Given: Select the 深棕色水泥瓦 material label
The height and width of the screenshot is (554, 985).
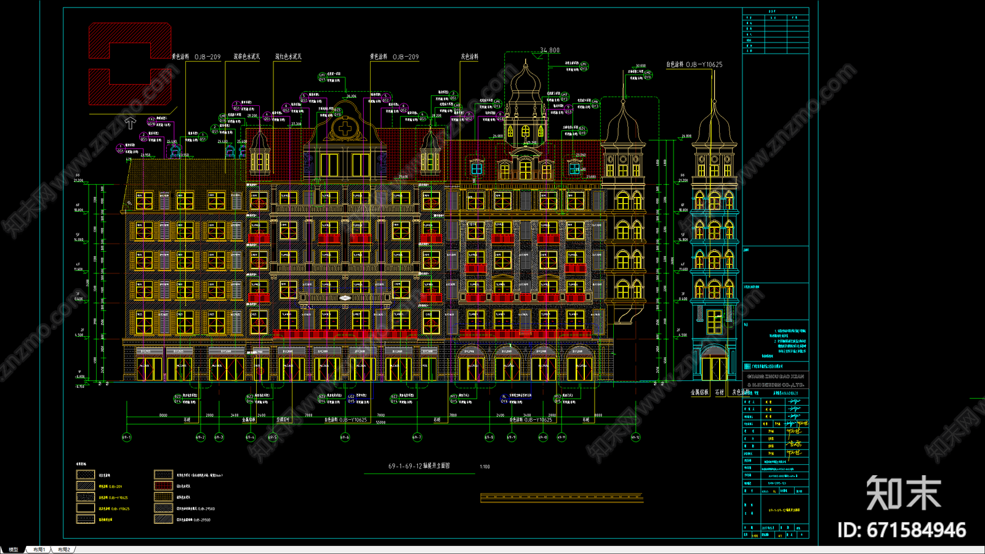Looking at the screenshot, I should [246, 57].
